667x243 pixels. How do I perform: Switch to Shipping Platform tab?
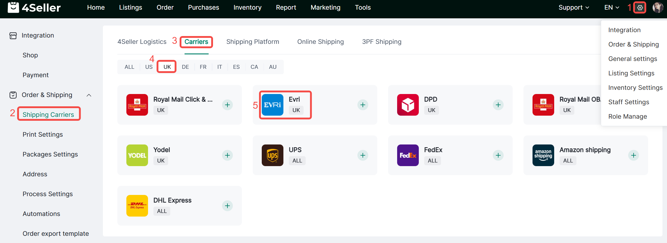(252, 42)
